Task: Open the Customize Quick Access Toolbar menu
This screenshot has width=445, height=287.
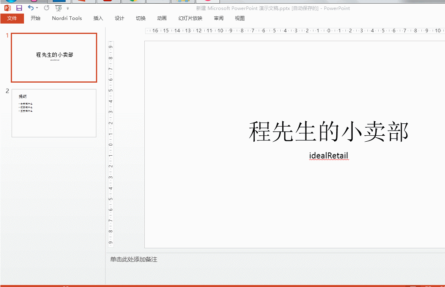Action: (x=68, y=8)
